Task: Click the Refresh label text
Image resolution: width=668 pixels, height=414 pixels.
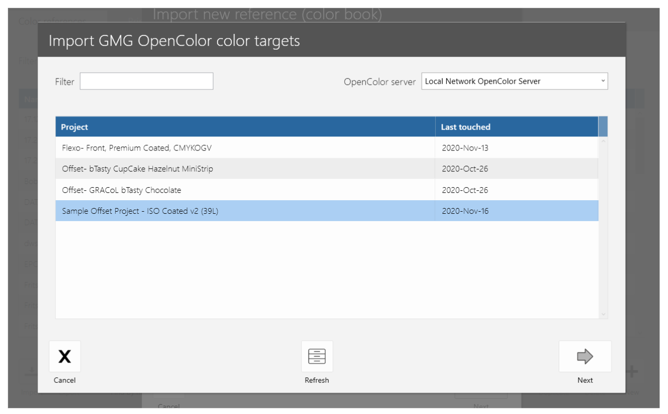Action: [317, 380]
